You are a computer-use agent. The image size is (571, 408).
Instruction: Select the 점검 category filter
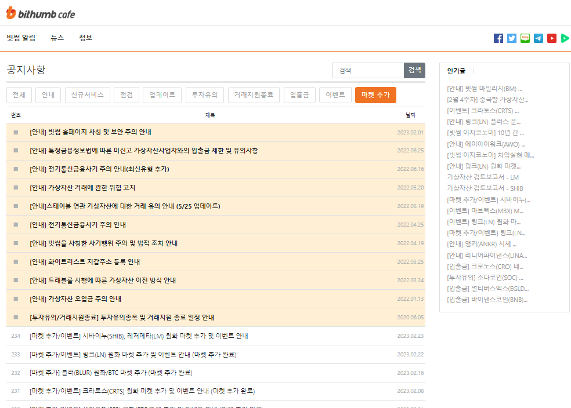tap(127, 95)
